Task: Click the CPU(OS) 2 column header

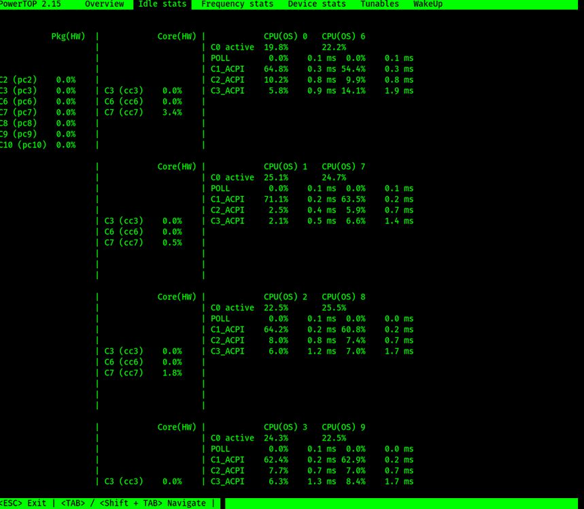Action: [286, 297]
